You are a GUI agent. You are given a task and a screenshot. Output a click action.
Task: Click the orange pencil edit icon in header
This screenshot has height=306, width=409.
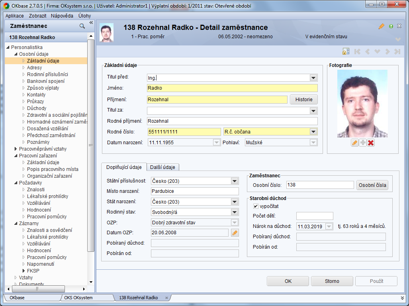coord(382,26)
